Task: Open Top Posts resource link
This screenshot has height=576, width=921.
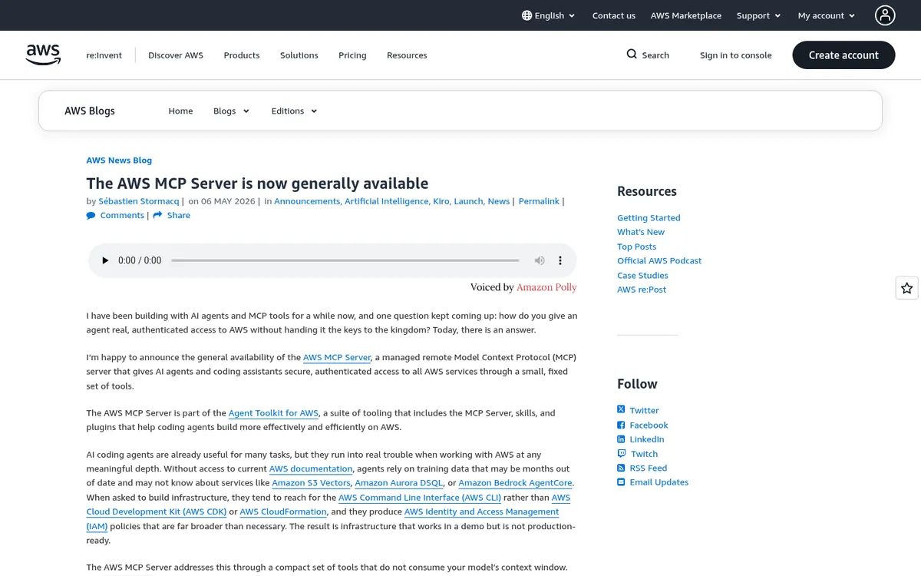Action: [x=636, y=247]
